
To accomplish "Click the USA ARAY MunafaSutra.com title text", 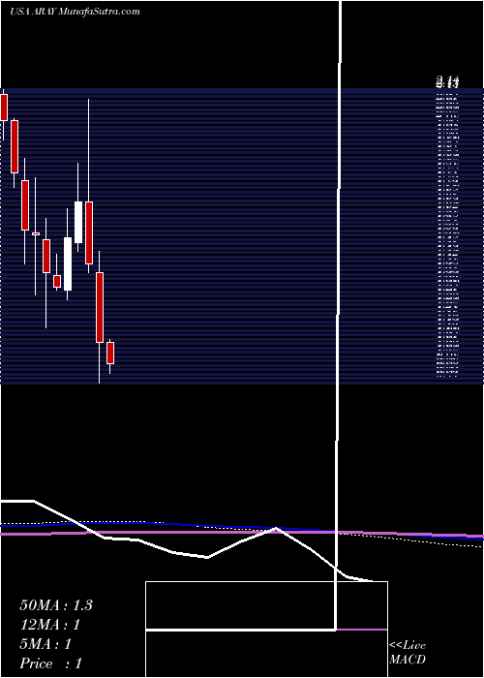I will tap(75, 12).
